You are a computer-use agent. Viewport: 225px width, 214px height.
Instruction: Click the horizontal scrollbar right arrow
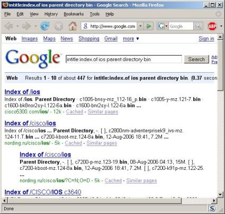[x=214, y=201]
